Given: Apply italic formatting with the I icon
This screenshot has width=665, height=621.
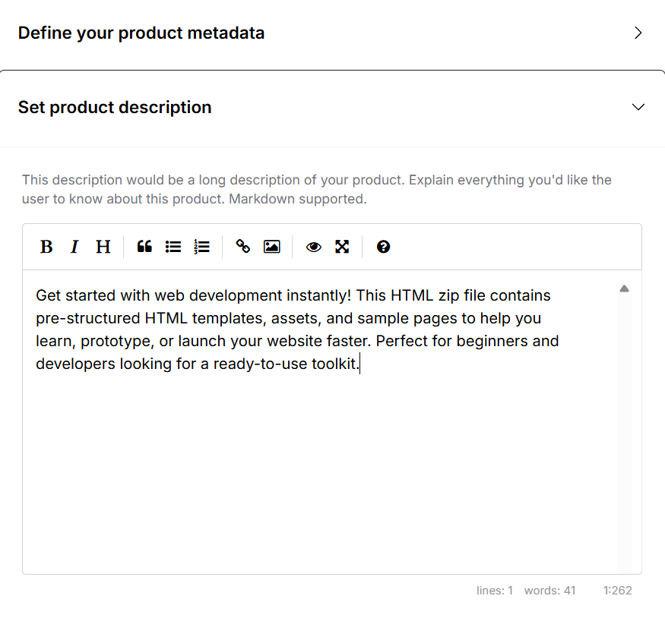Looking at the screenshot, I should (x=74, y=247).
